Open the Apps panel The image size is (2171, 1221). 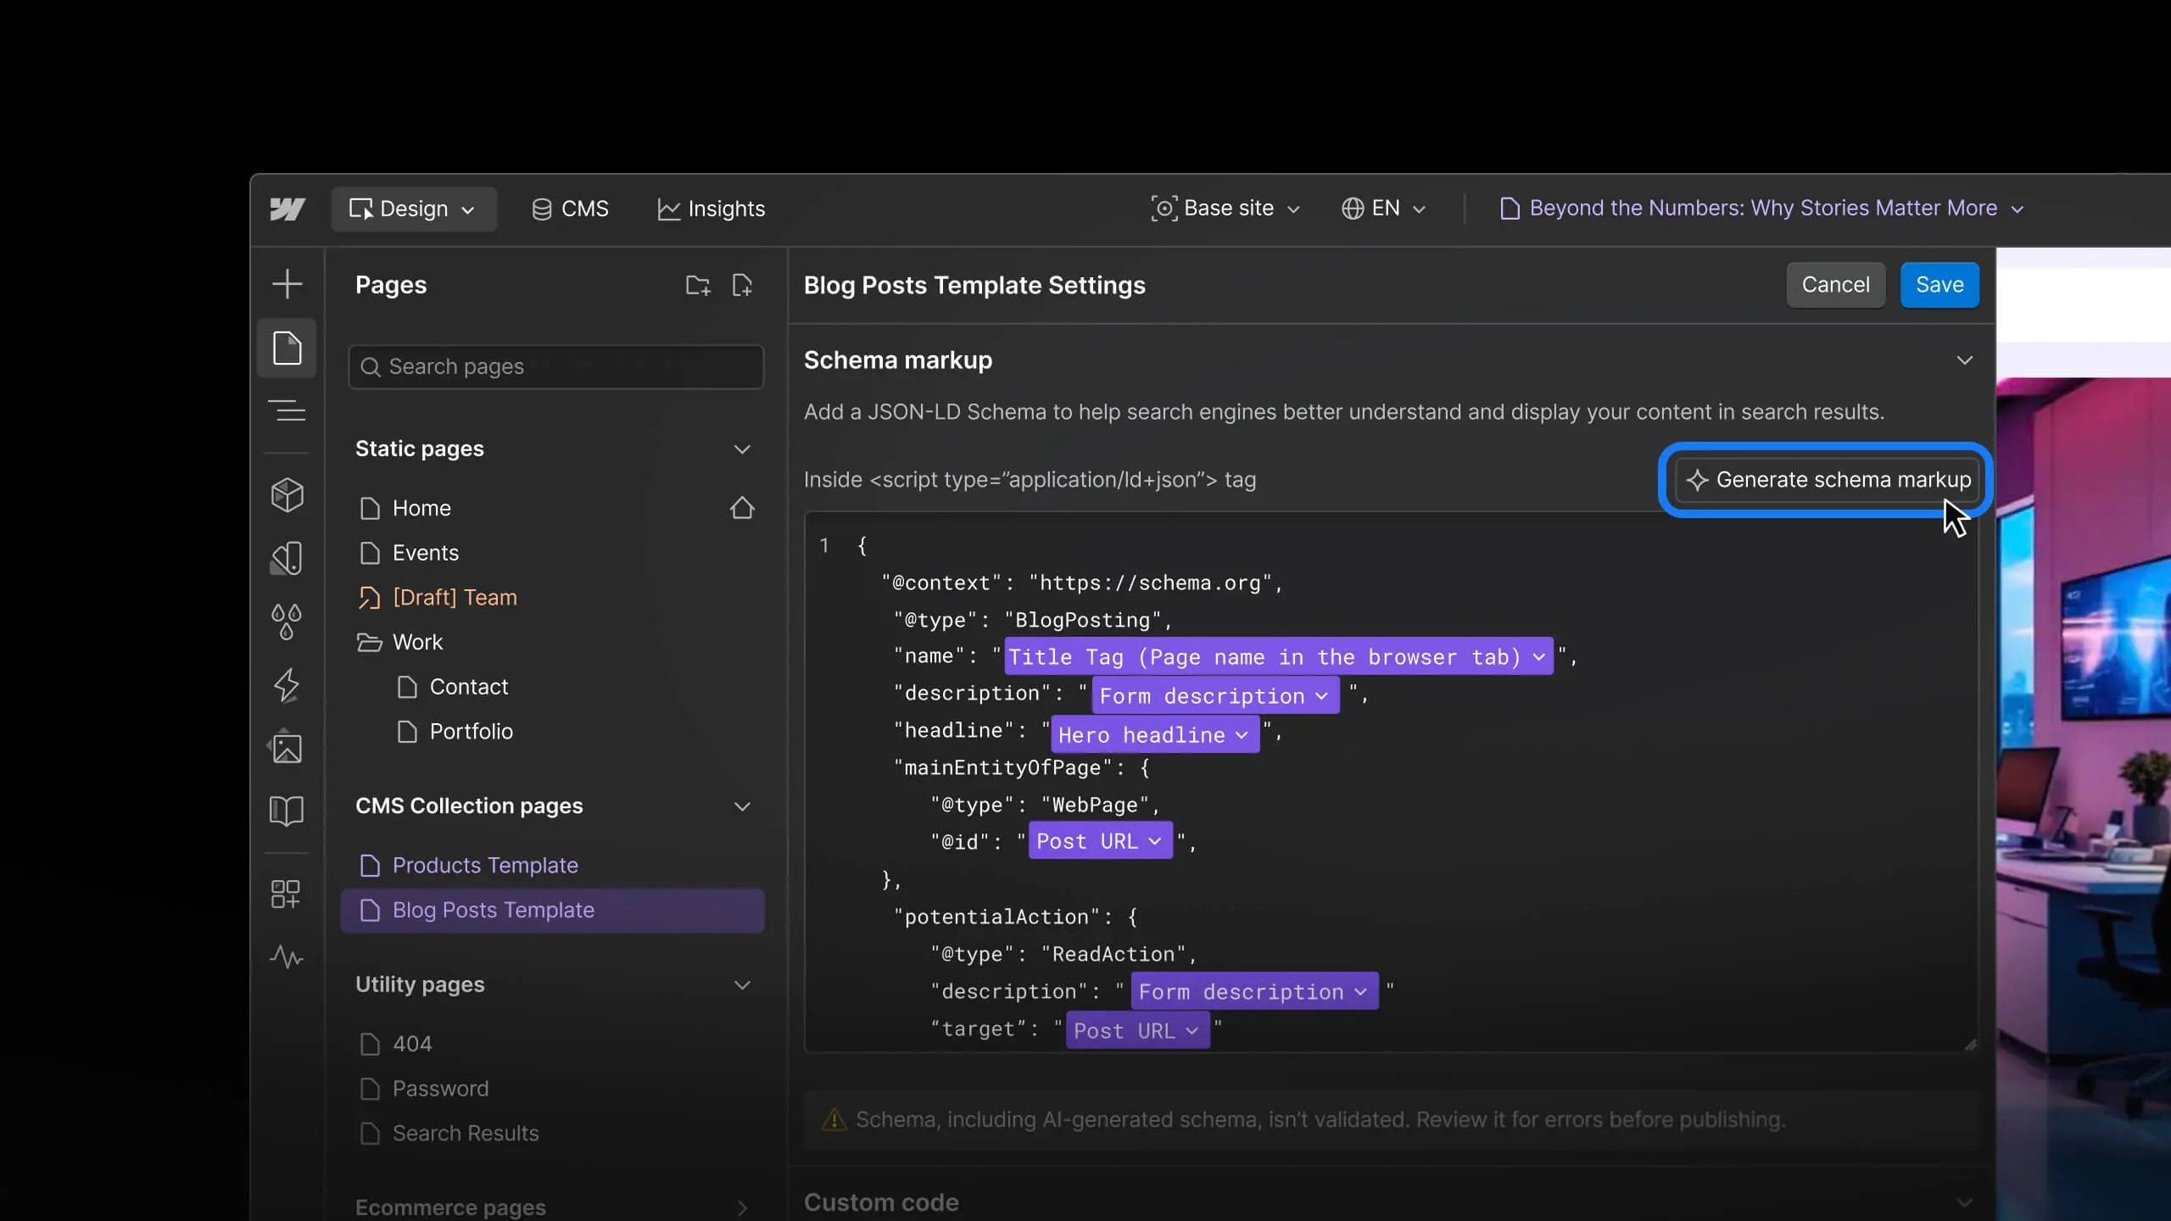[287, 893]
